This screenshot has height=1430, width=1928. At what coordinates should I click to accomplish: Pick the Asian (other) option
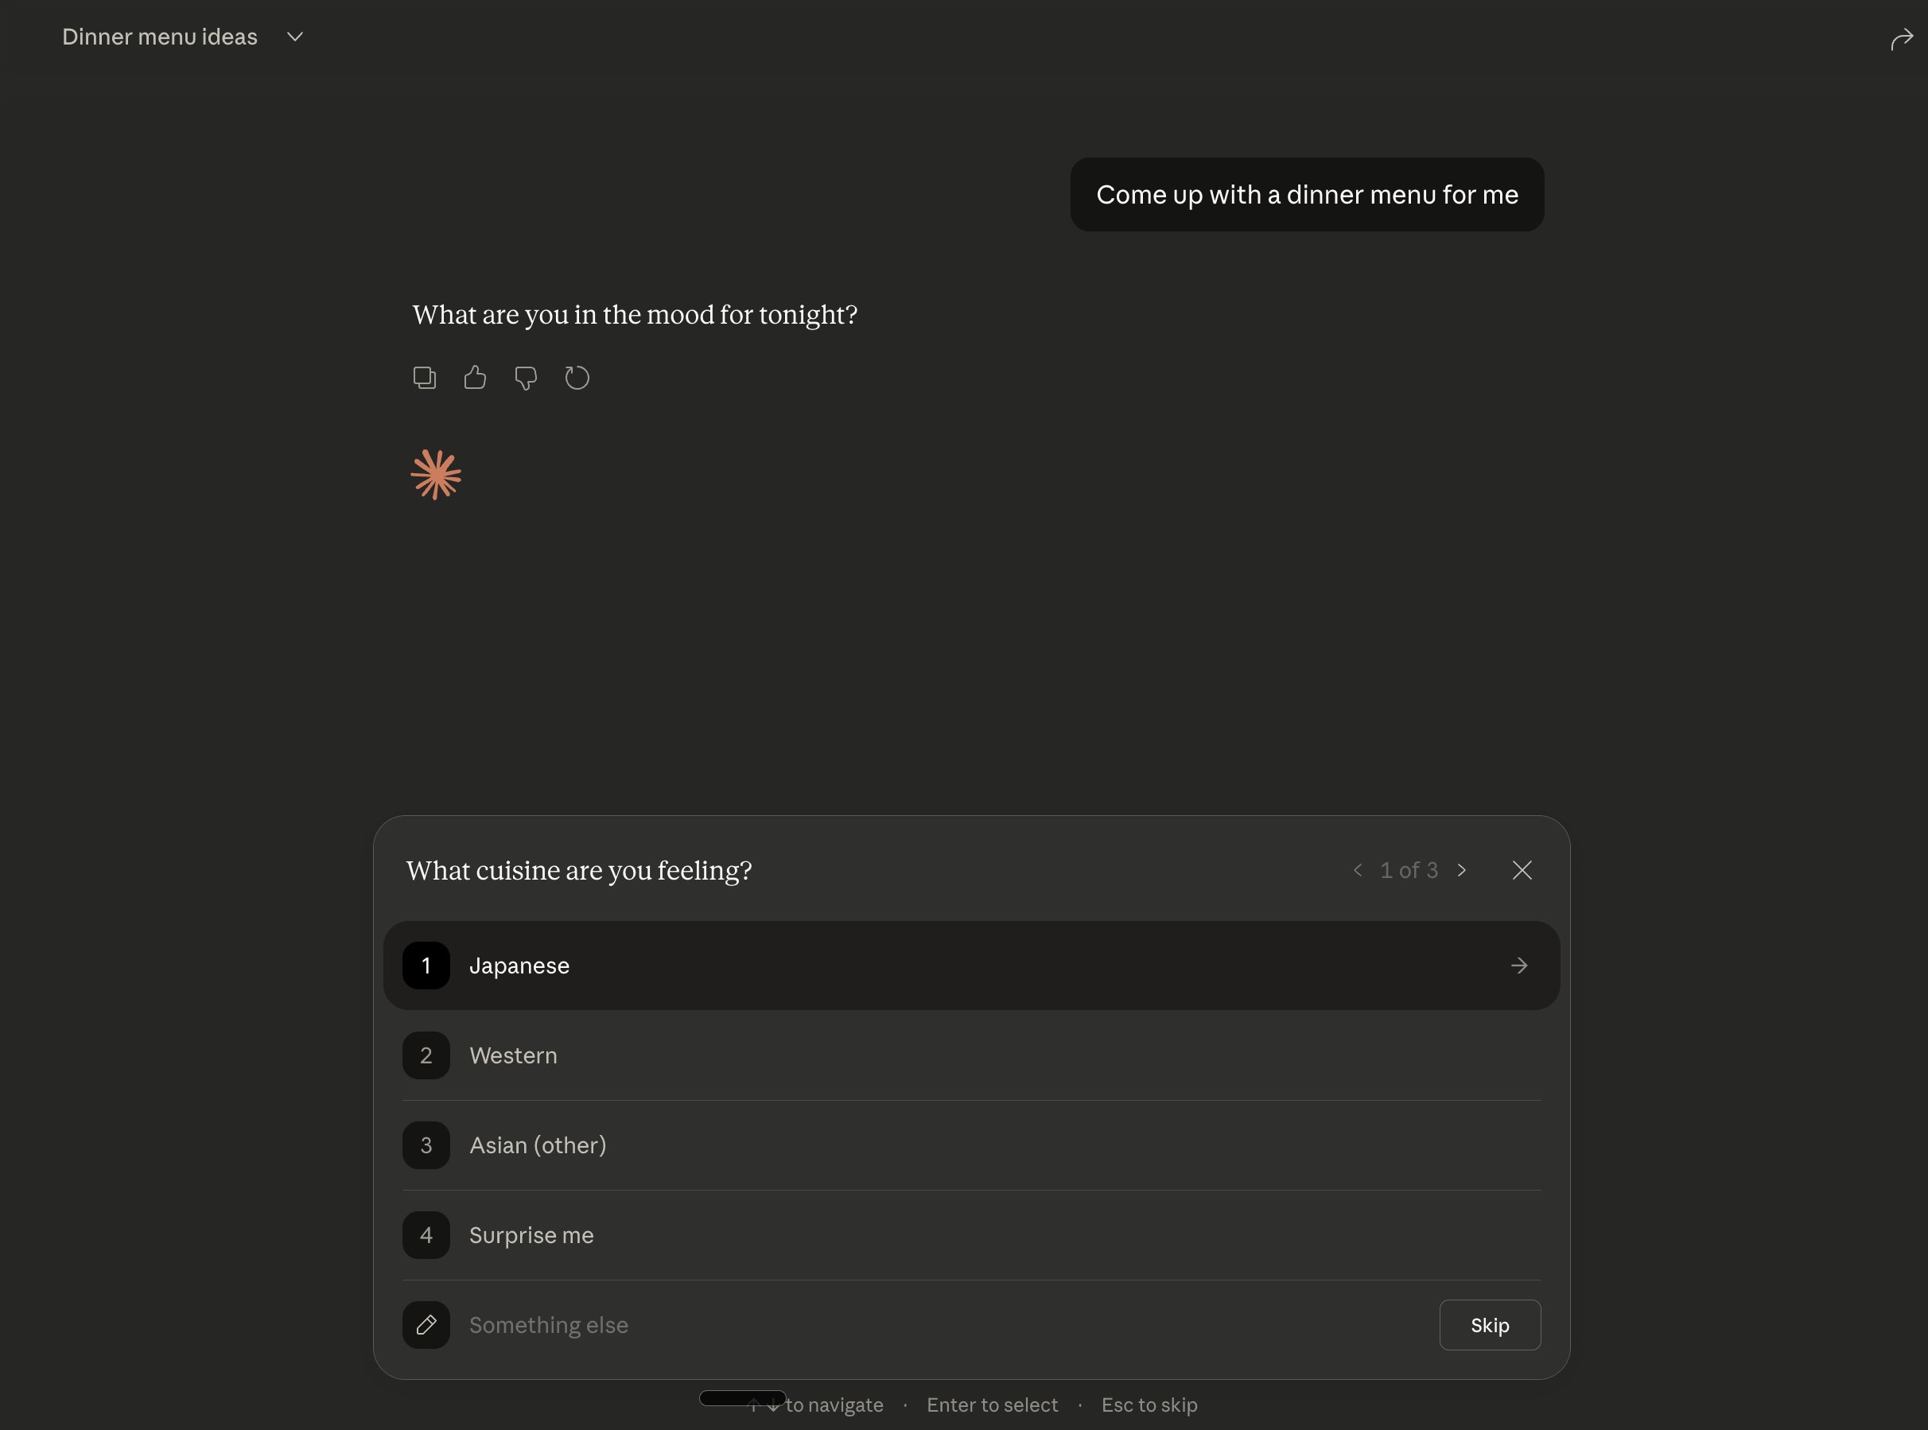[x=538, y=1145]
